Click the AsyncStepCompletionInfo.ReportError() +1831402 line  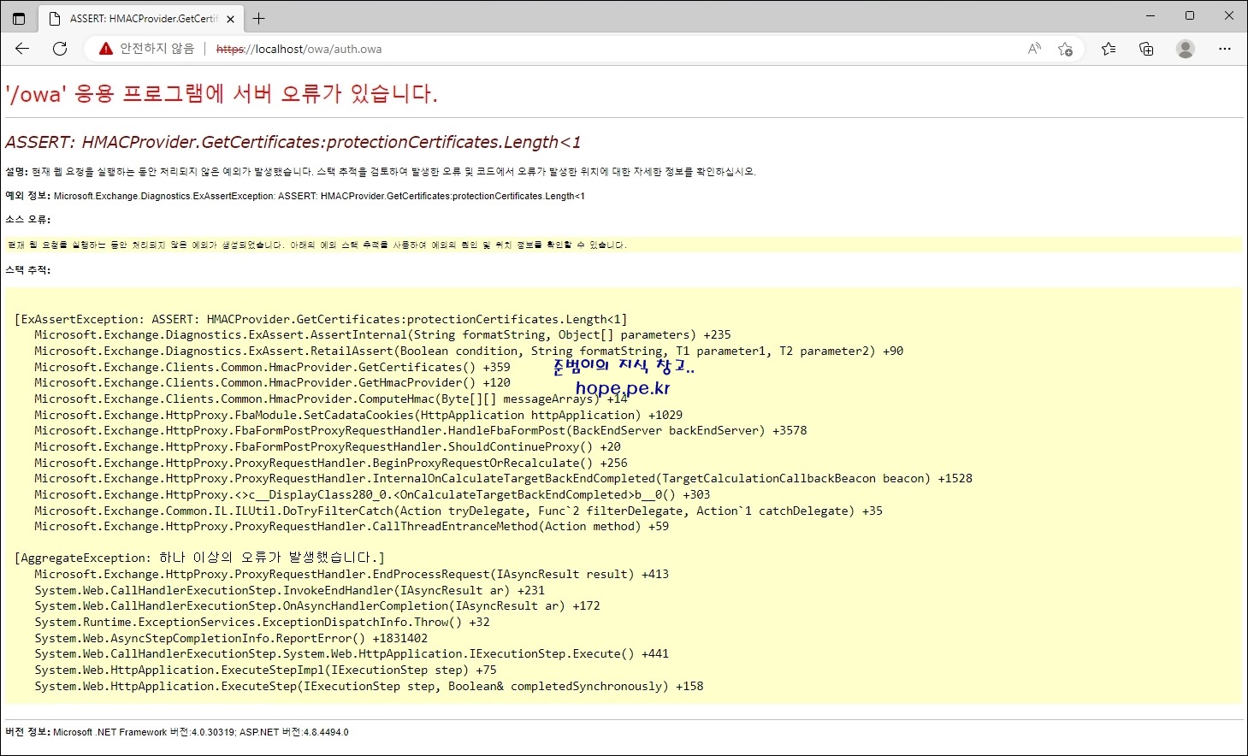(231, 639)
